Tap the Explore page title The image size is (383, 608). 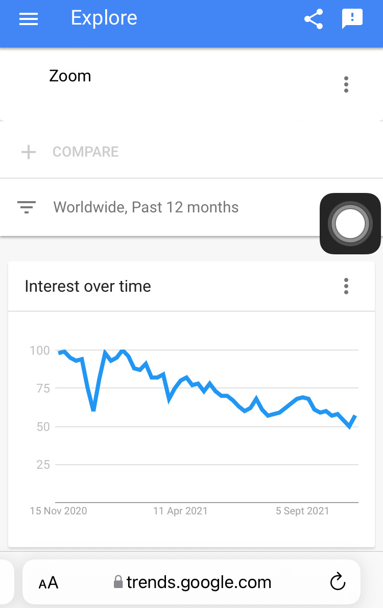pyautogui.click(x=104, y=18)
